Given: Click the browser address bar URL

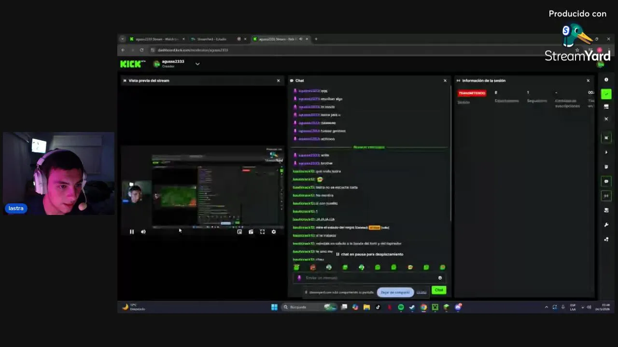Looking at the screenshot, I should click(x=193, y=50).
